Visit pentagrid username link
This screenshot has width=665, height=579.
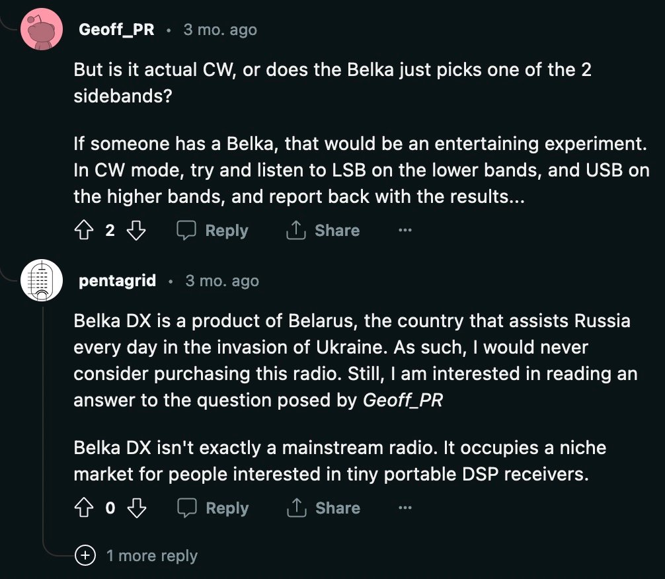(x=118, y=281)
